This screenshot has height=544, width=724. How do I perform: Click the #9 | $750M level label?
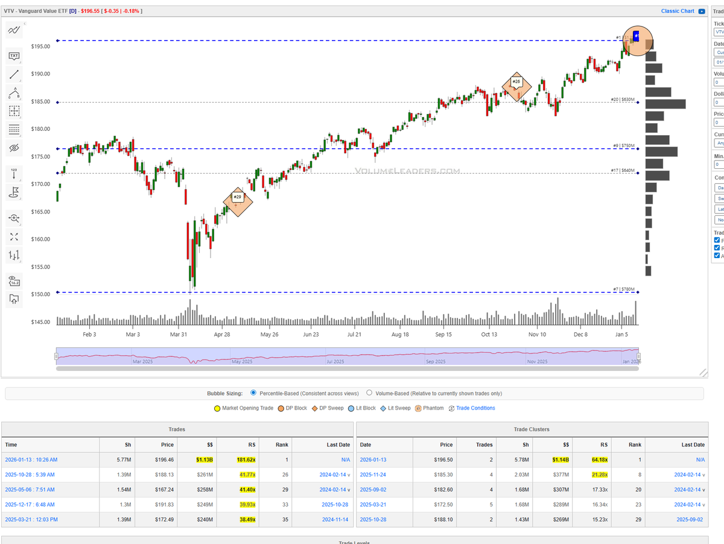click(624, 145)
